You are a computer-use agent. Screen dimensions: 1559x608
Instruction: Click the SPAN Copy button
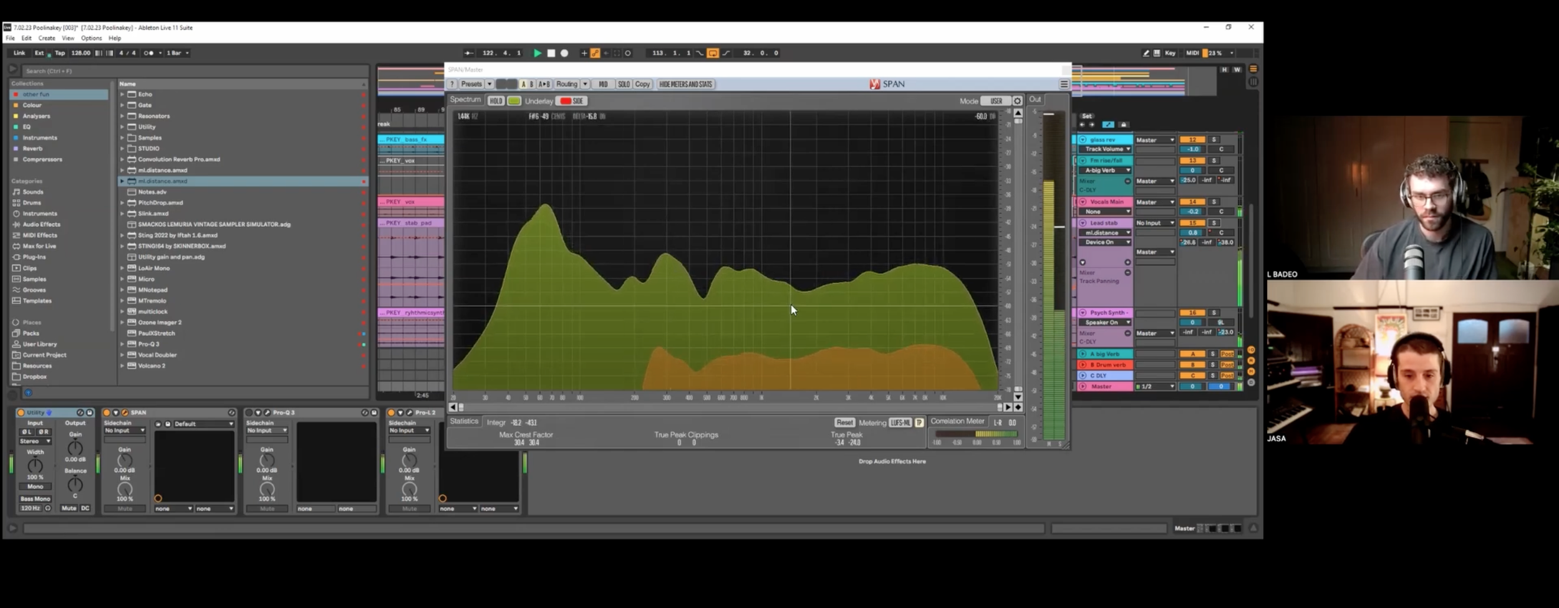coord(642,84)
